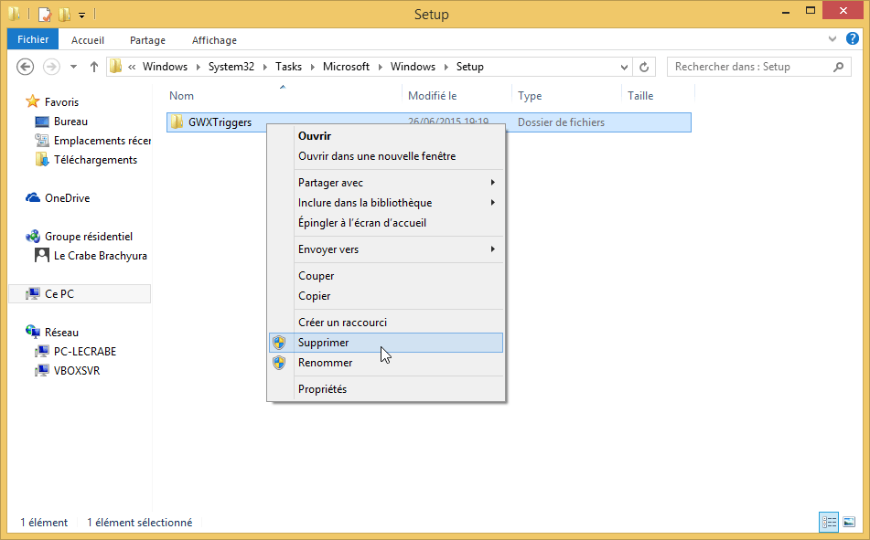
Task: Open Propriétés from the context menu
Action: coord(386,388)
